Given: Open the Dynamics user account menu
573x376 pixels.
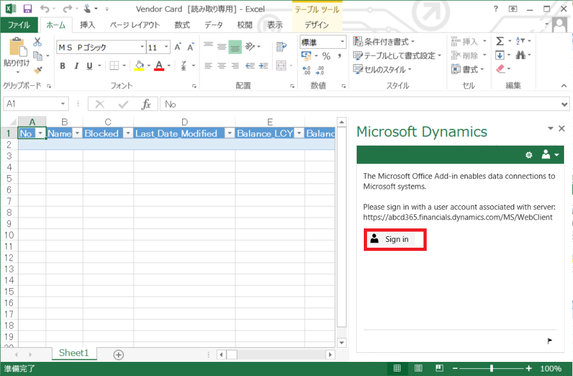Looking at the screenshot, I should (x=550, y=155).
